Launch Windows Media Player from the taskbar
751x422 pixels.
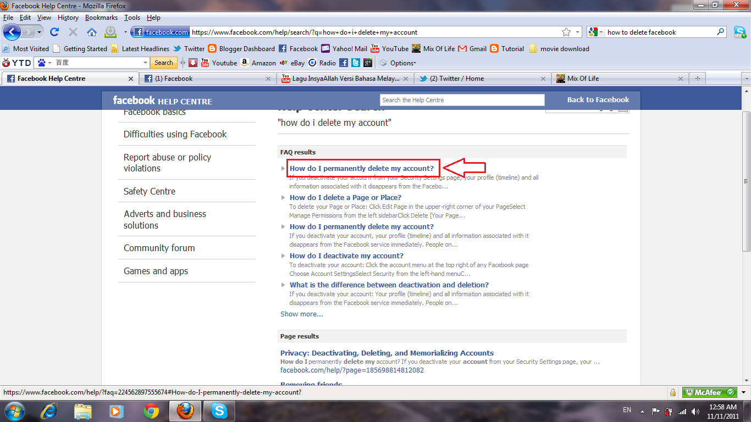click(x=117, y=410)
